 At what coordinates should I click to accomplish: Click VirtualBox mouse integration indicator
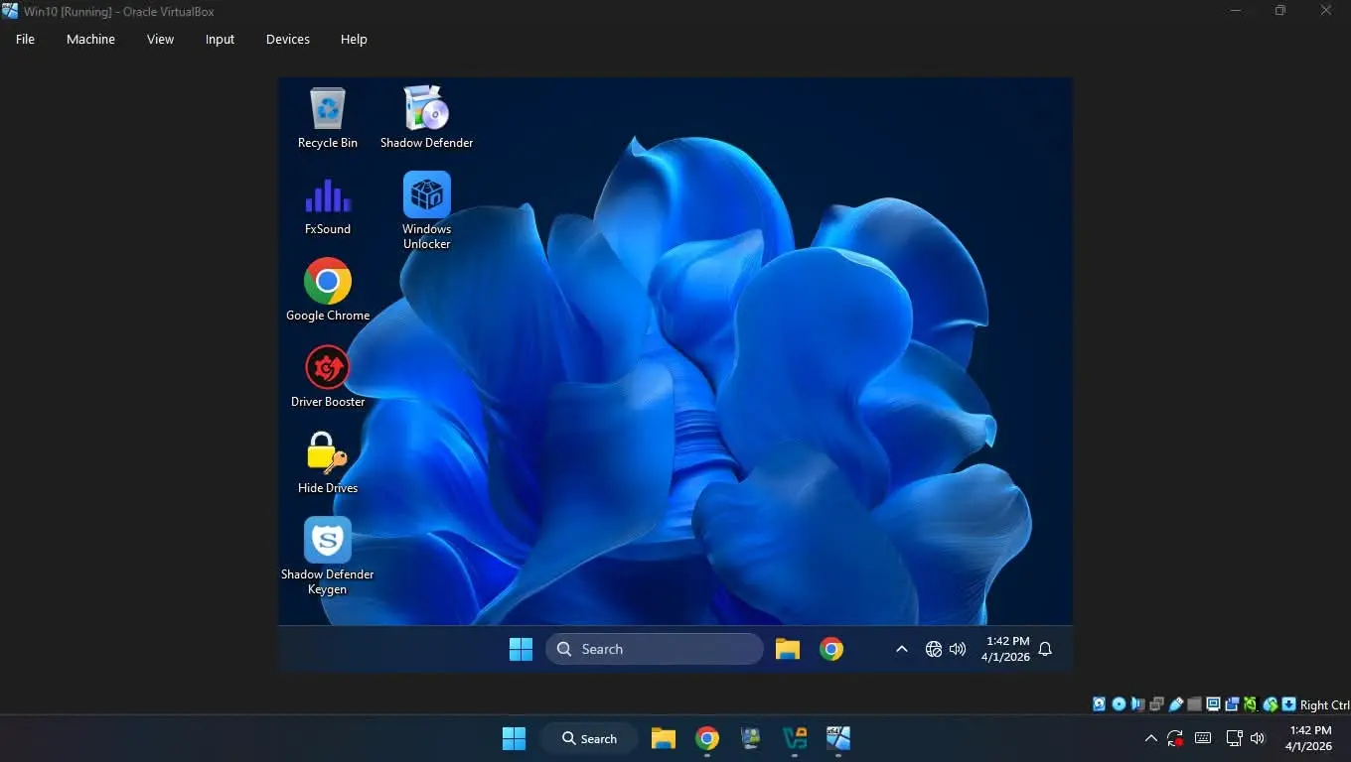pos(1271,704)
